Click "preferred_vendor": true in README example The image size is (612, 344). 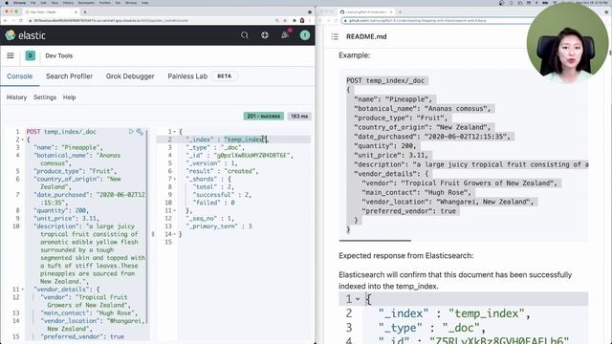[408, 211]
